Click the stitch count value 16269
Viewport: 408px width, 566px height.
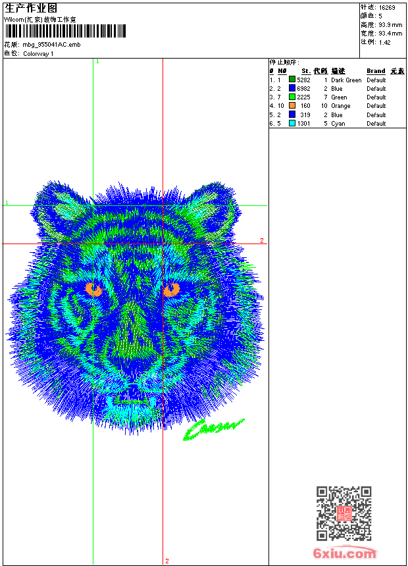click(387, 7)
